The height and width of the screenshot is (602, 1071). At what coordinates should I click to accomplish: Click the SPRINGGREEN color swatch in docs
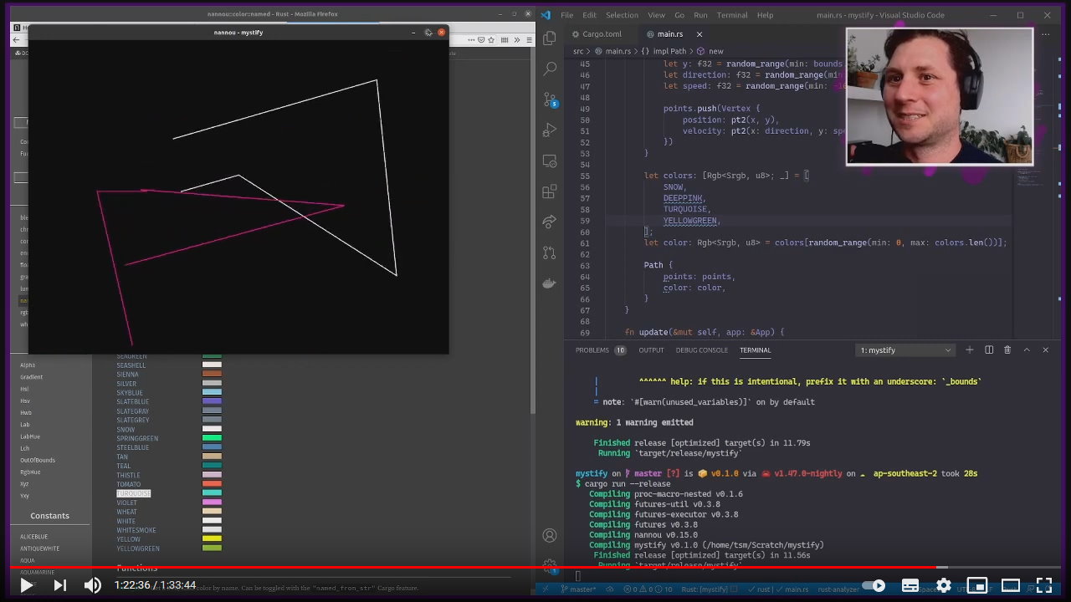point(212,438)
